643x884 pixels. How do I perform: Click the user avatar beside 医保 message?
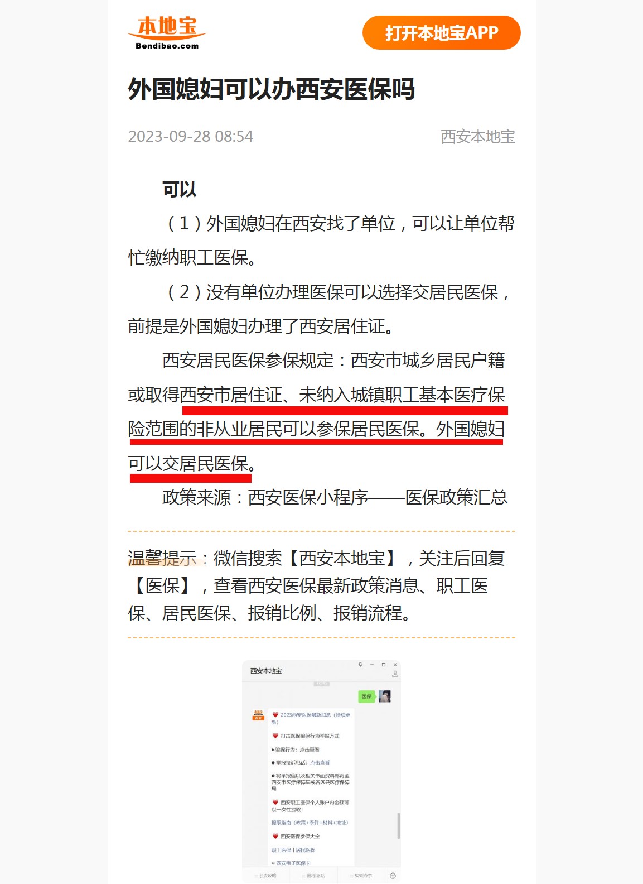(384, 696)
